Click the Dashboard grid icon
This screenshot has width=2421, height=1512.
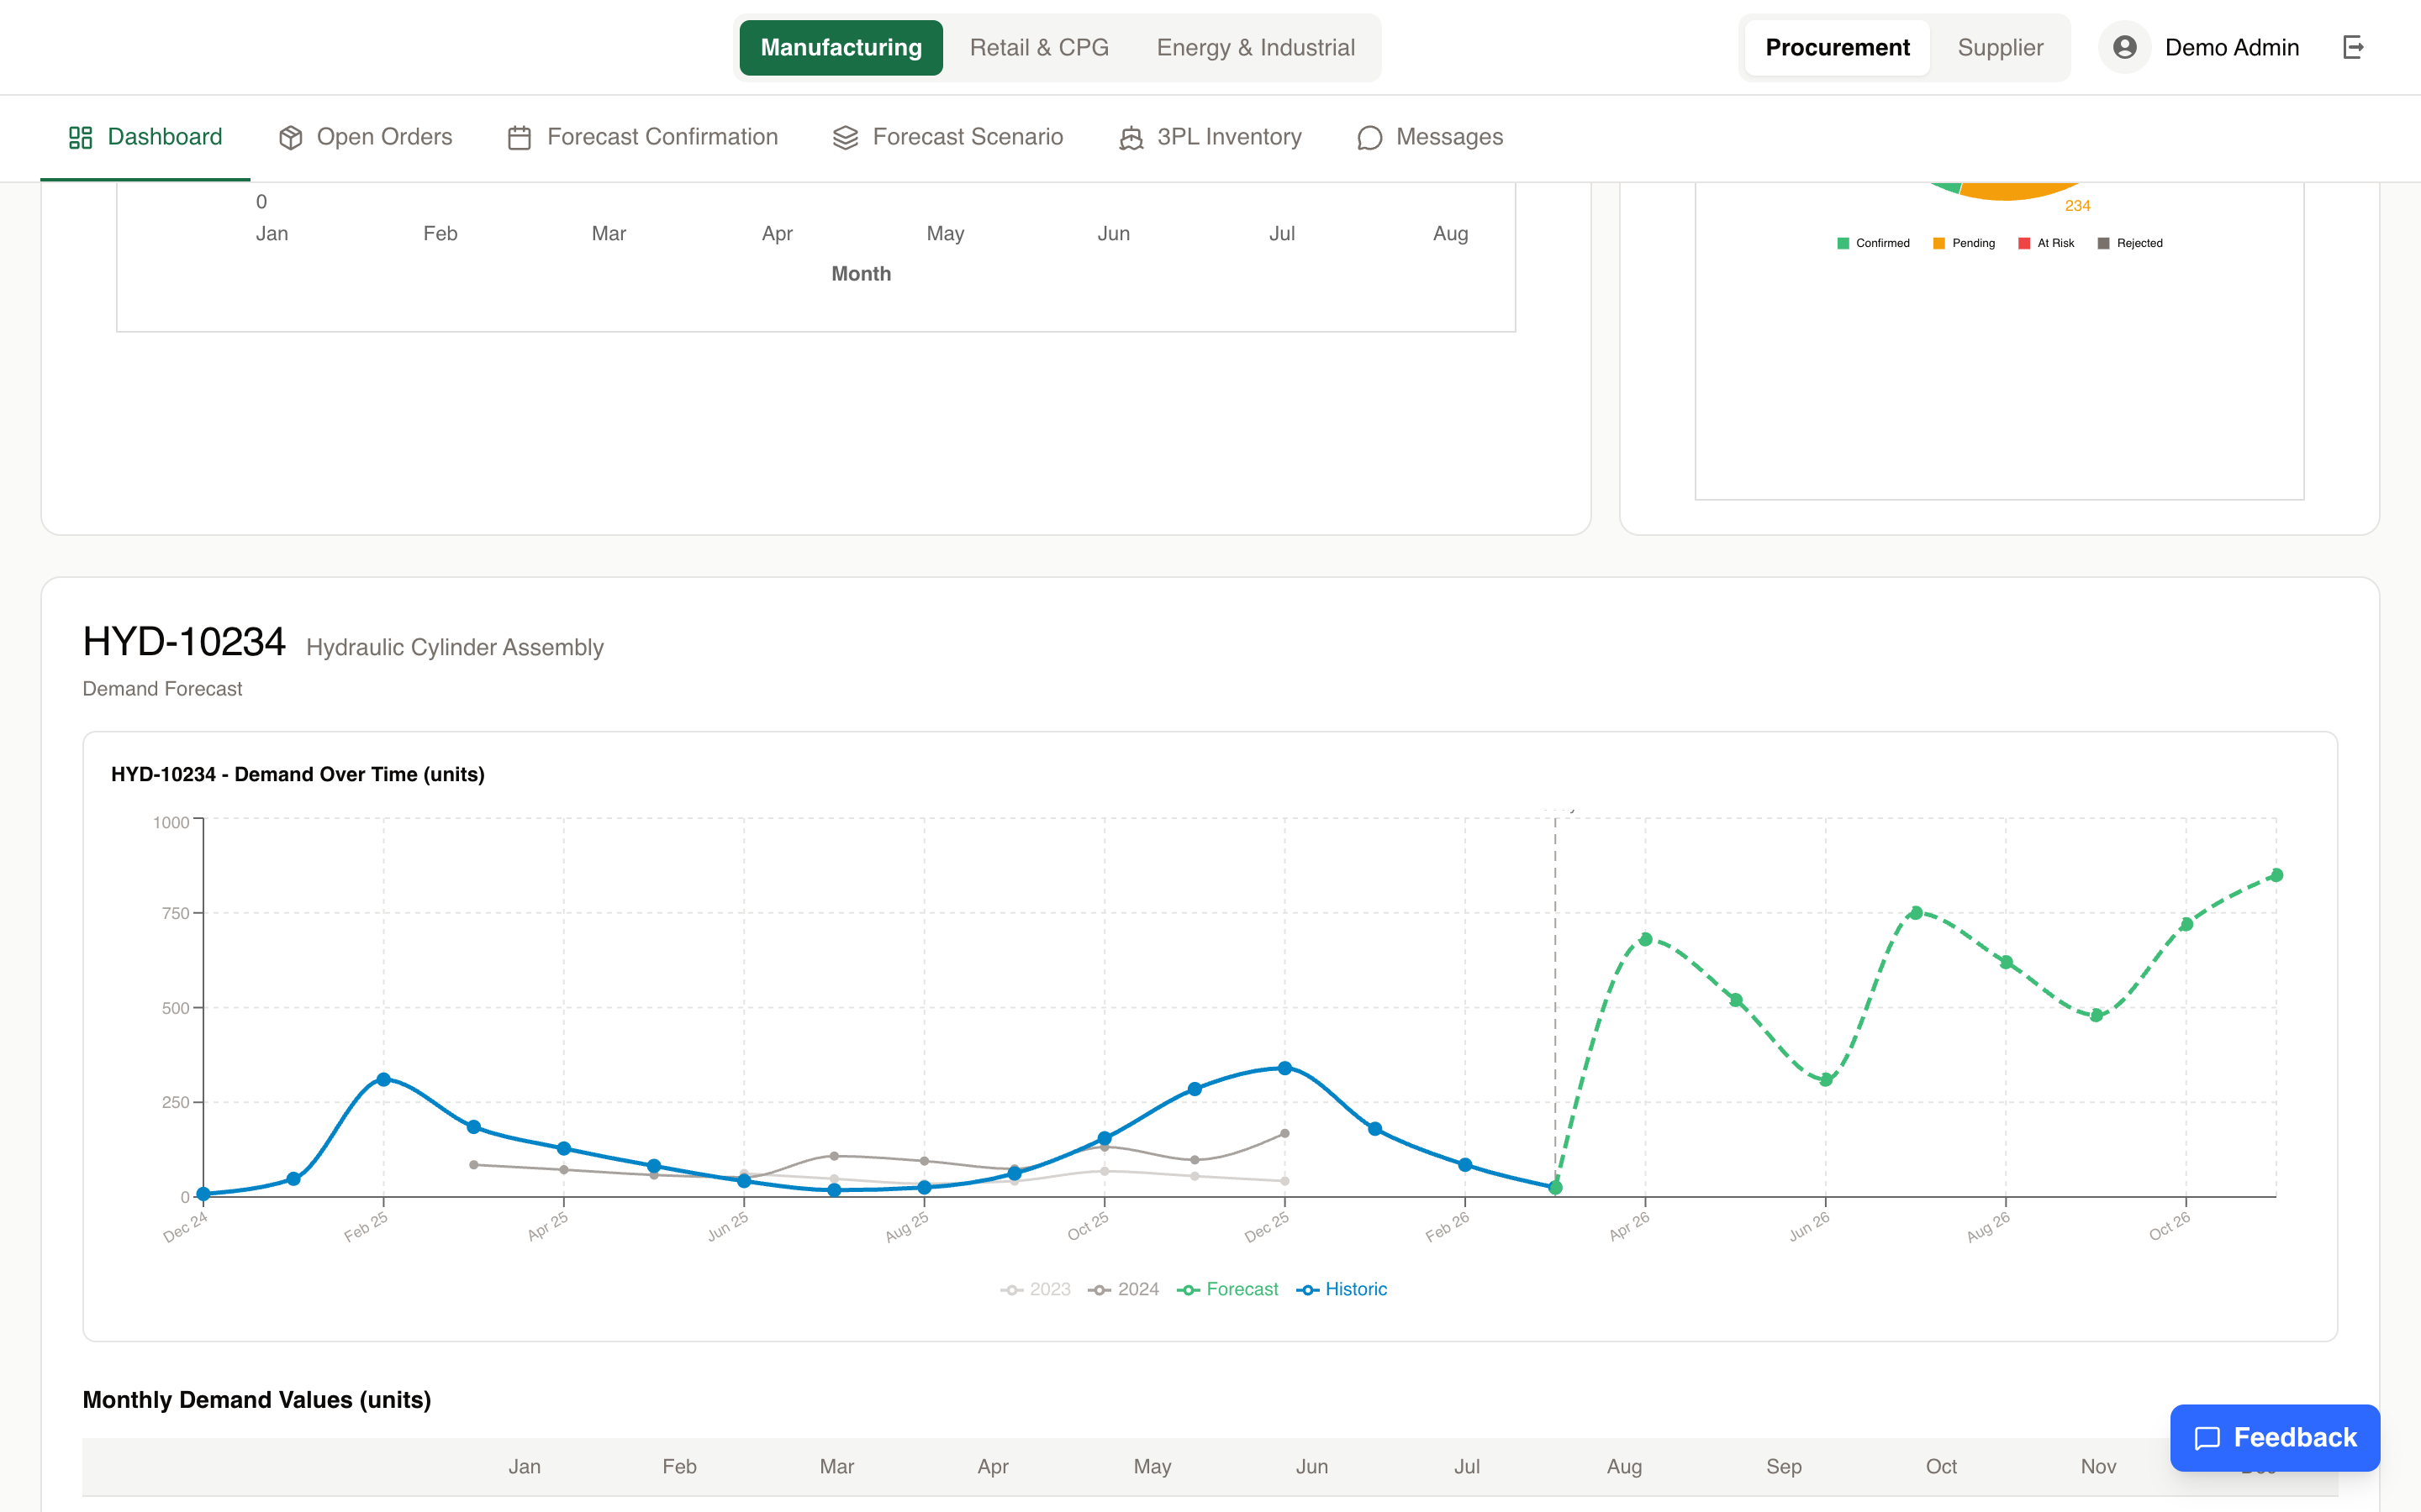click(x=80, y=137)
